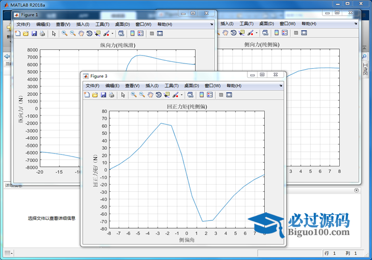Enable Rotate 3D tool in Figure 3
Image resolution: width=372 pixels, height=260 pixels.
tap(159, 95)
